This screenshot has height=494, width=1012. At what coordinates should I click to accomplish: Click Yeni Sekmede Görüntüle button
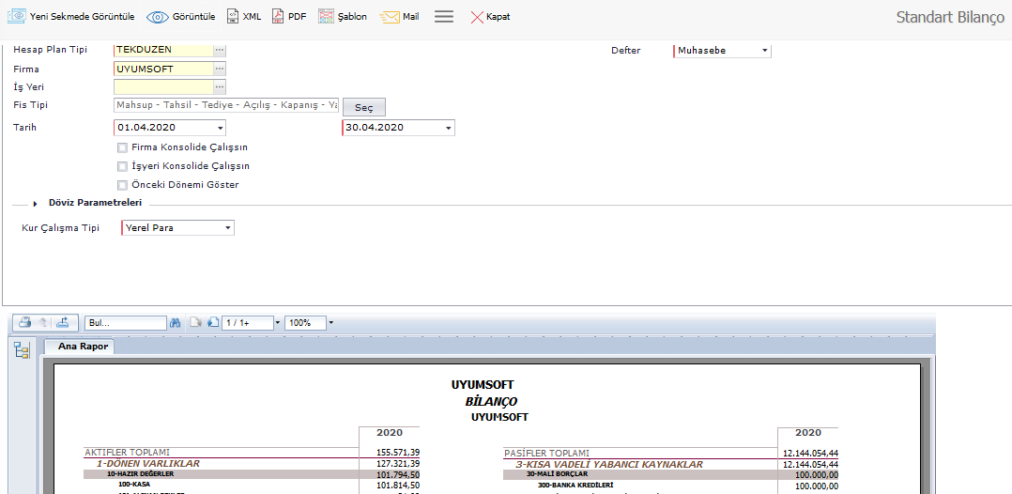click(71, 17)
